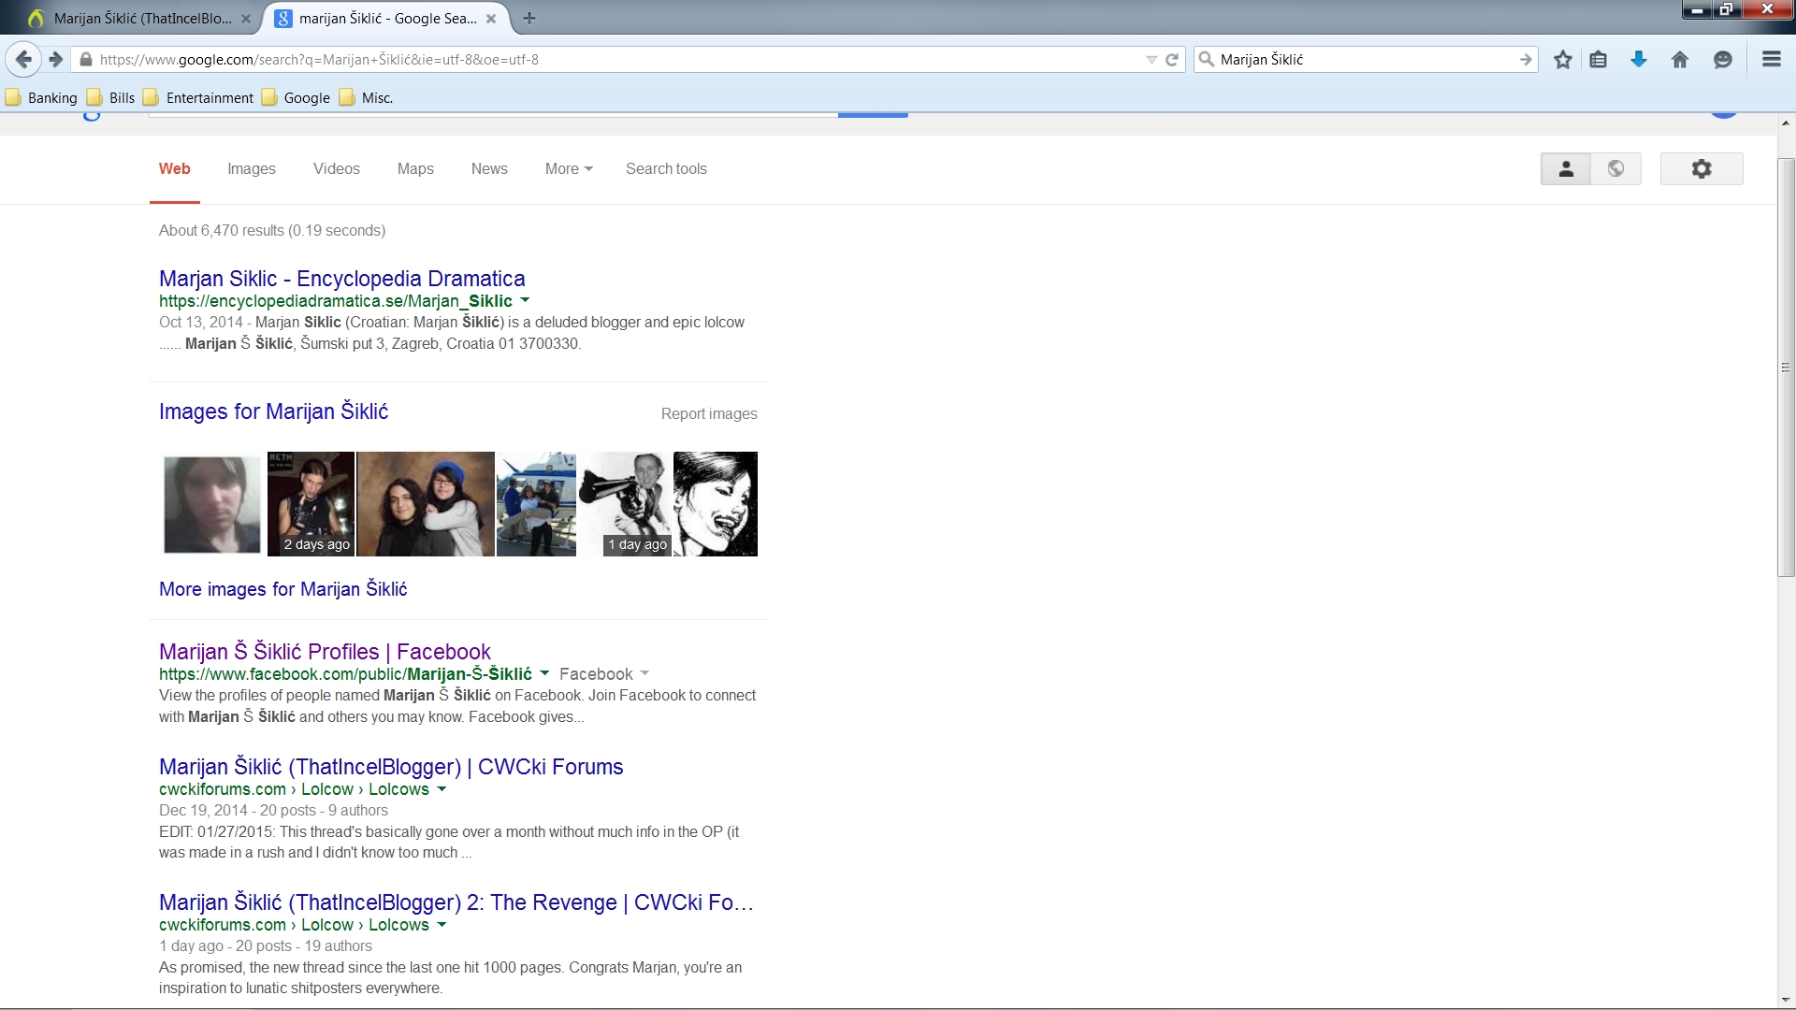This screenshot has width=1796, height=1010.
Task: Open the Banking bookmarks folder
Action: click(x=41, y=97)
